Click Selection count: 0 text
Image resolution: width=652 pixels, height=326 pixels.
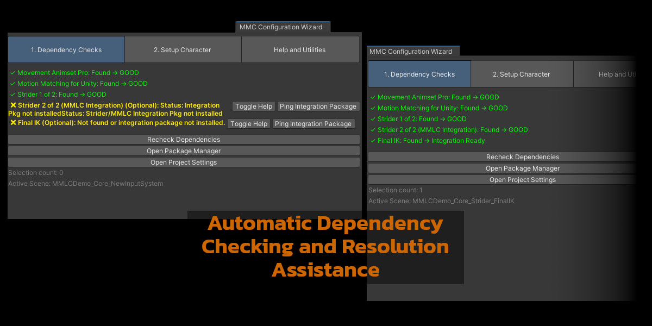[x=36, y=173]
